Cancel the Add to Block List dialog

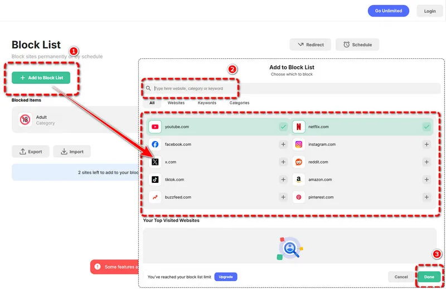[401, 277]
